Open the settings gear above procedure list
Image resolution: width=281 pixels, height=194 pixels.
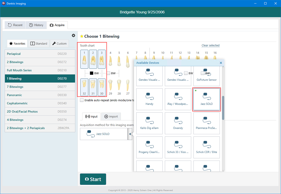point(73,36)
